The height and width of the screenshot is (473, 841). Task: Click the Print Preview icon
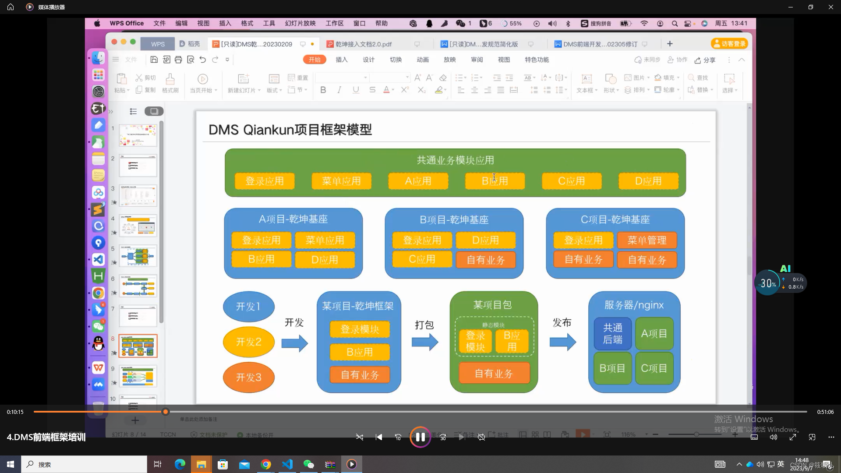tap(191, 60)
